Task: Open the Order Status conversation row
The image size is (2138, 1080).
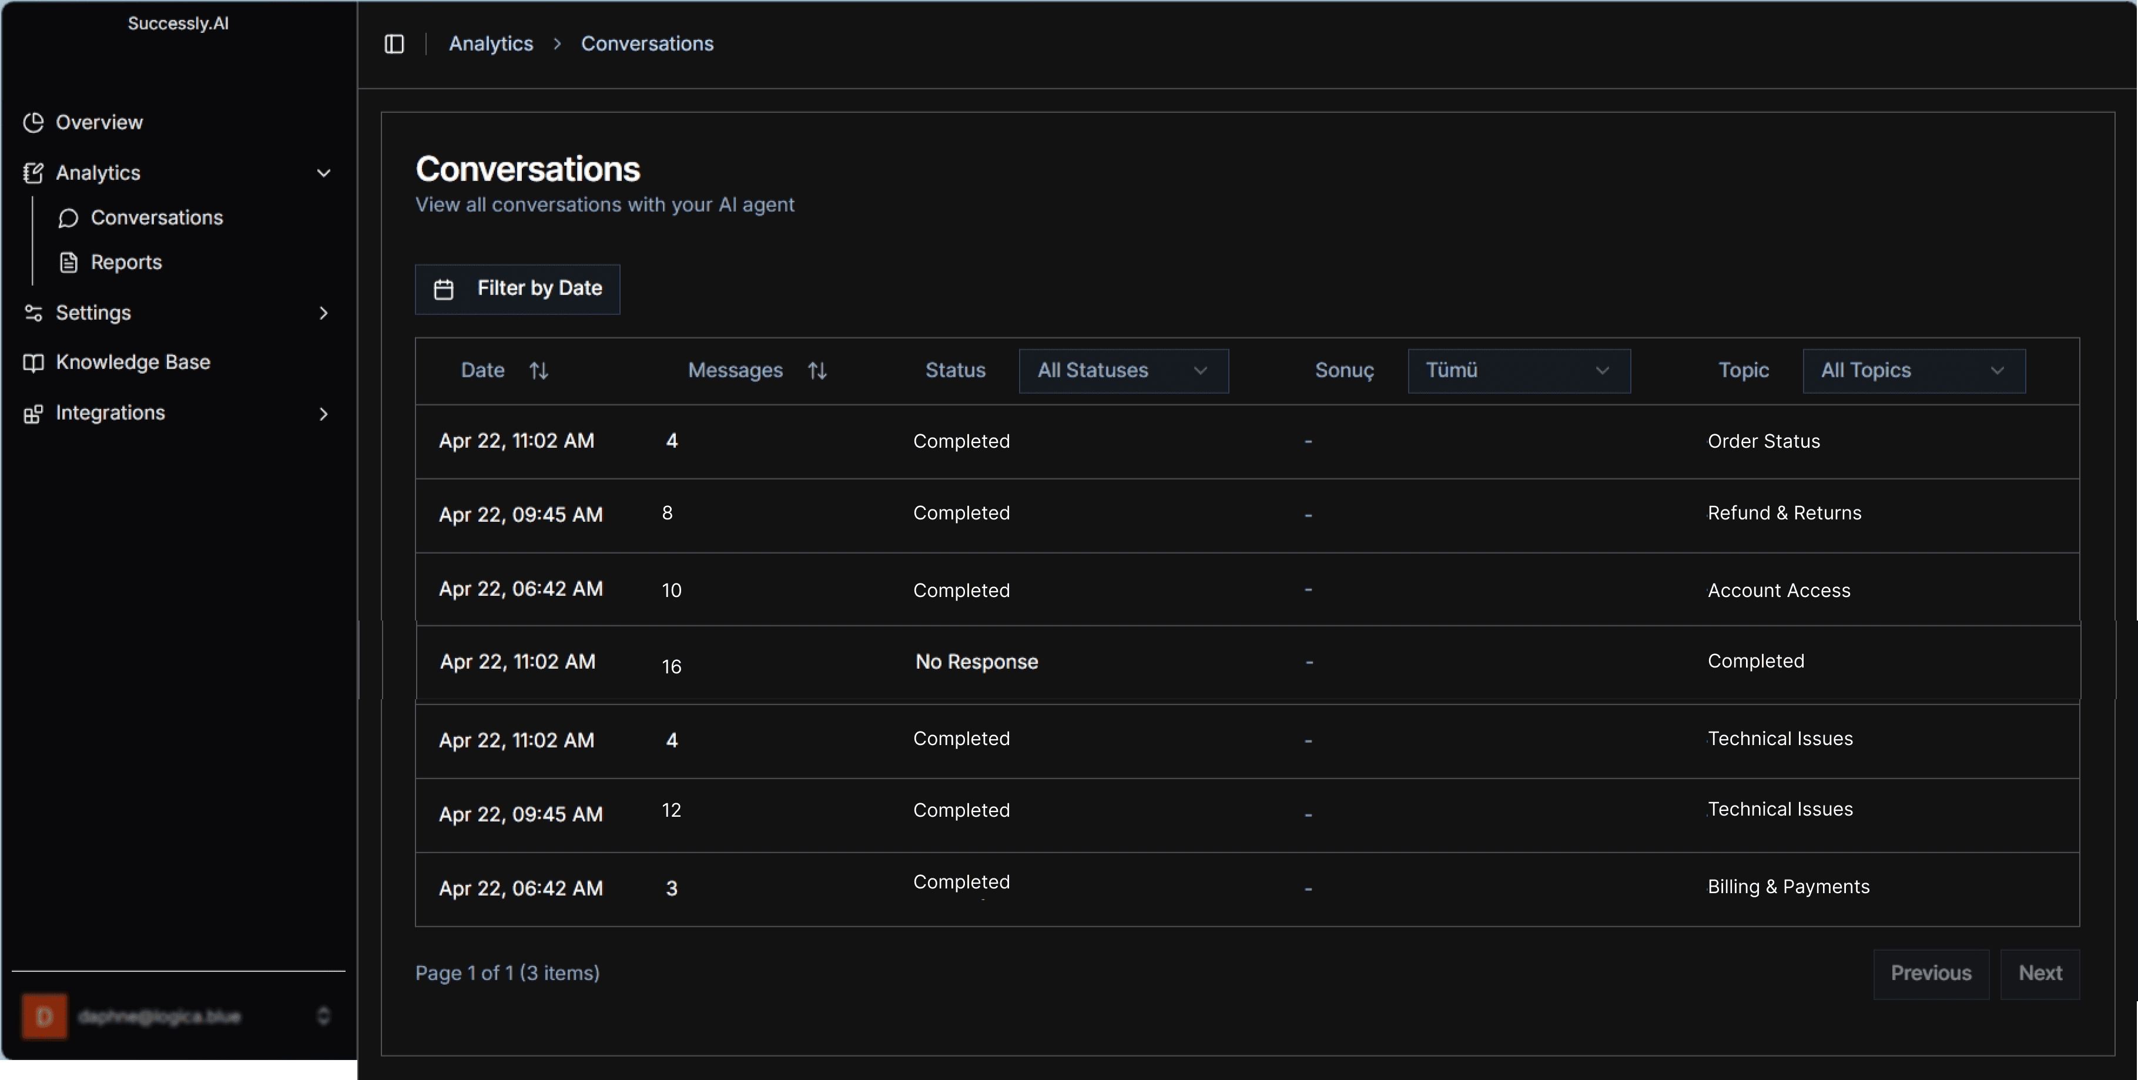Action: coord(1248,442)
